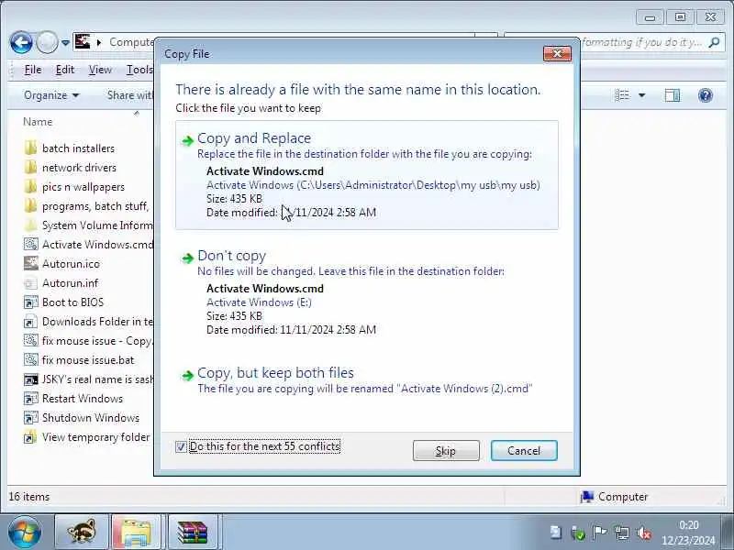
Task: Open the Tools menu
Action: [139, 70]
